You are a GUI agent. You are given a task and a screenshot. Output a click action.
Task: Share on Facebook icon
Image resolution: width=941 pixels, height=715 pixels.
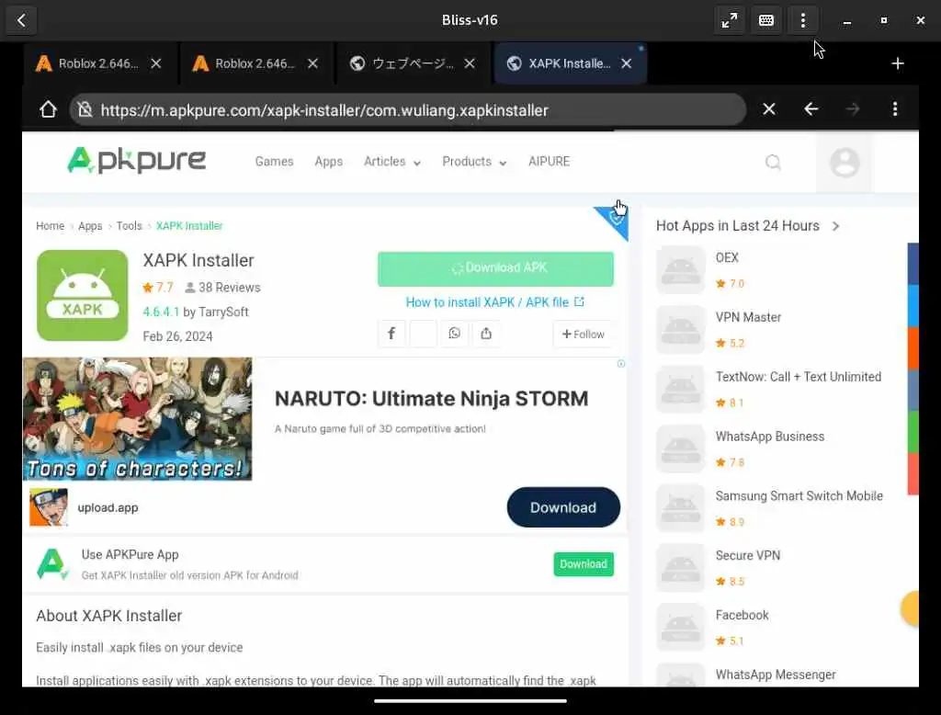391,334
